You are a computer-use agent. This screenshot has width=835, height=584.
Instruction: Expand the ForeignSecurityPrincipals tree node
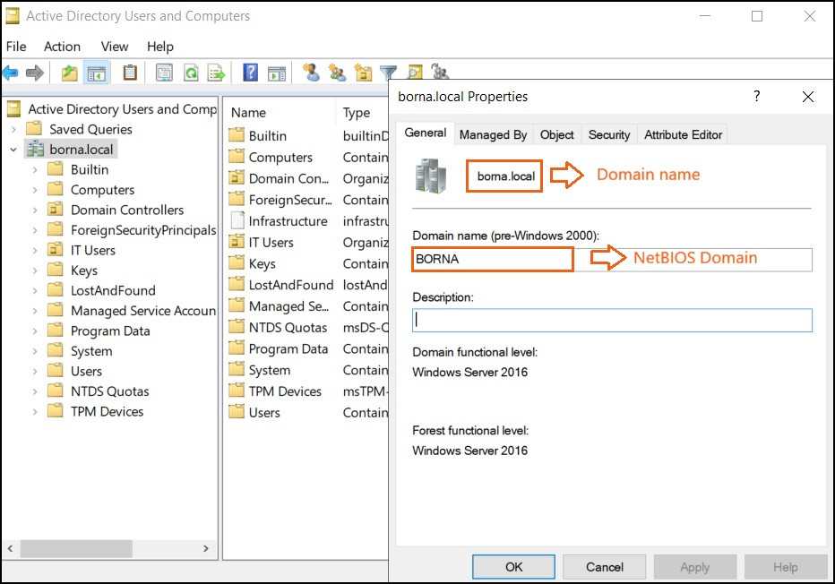click(x=35, y=230)
